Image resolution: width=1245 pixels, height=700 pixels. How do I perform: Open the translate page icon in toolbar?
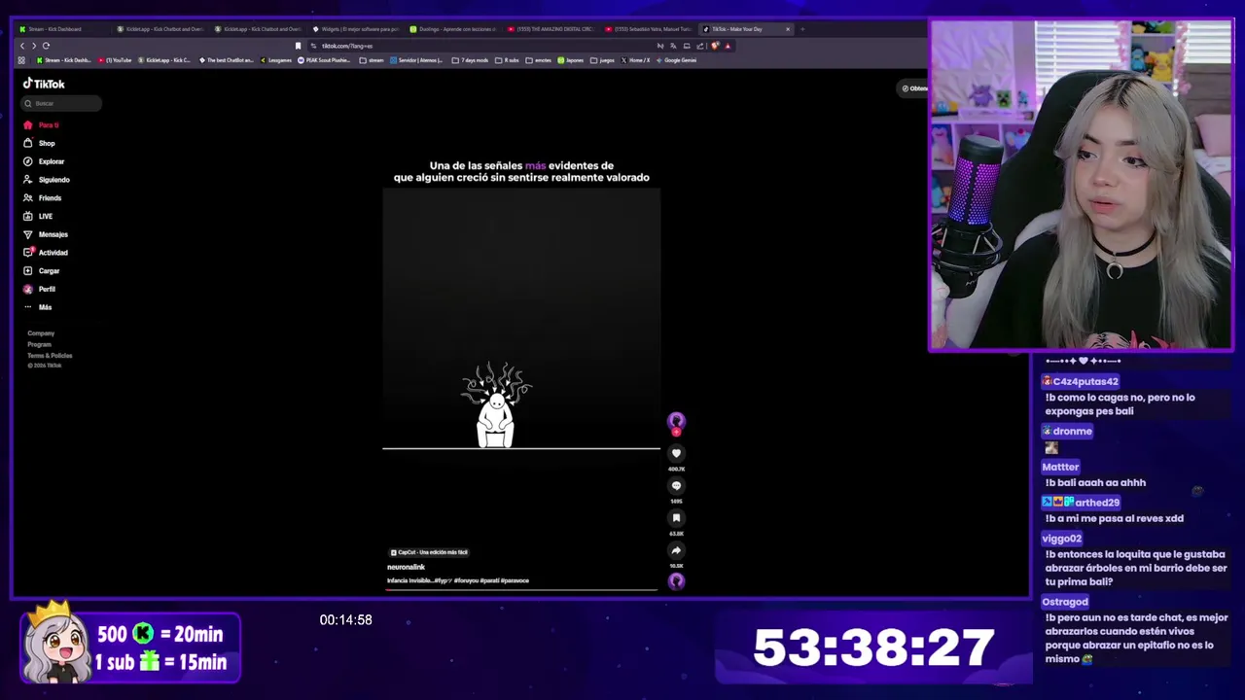(673, 46)
